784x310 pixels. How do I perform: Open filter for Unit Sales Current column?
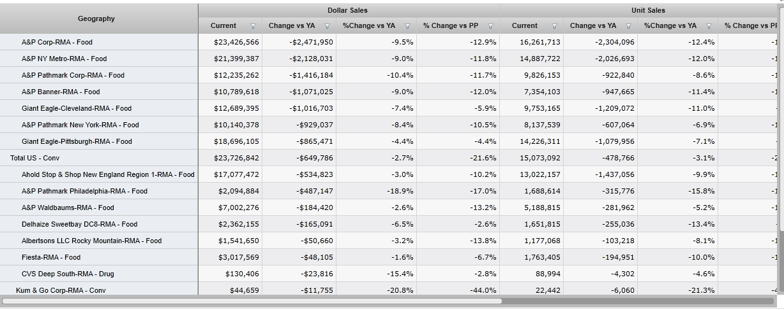point(554,26)
